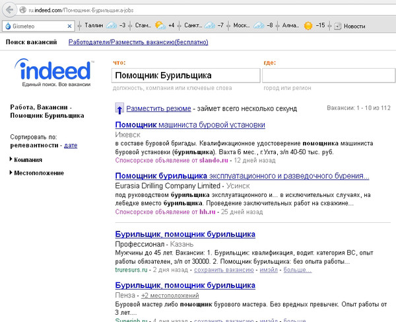This screenshot has width=396, height=322.
Task: Open the Разместить резюме link
Action: coord(158,108)
